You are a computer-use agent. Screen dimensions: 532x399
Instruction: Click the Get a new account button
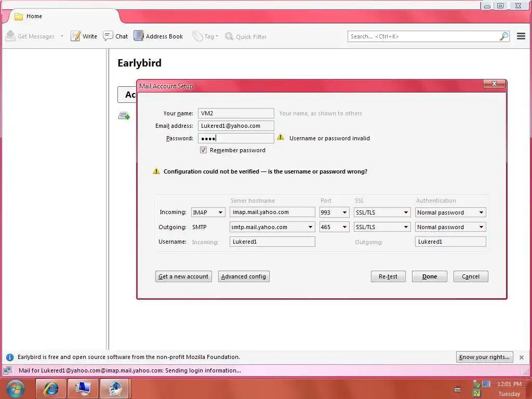tap(183, 276)
